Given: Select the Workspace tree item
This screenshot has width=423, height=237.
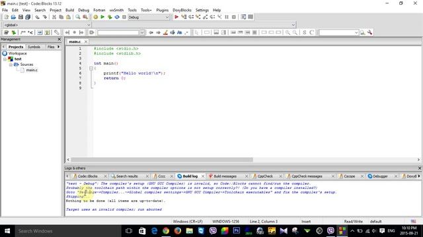Looking at the screenshot, I should click(x=17, y=53).
